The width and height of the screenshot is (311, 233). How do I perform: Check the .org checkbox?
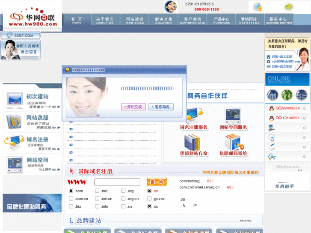(x=123, y=191)
